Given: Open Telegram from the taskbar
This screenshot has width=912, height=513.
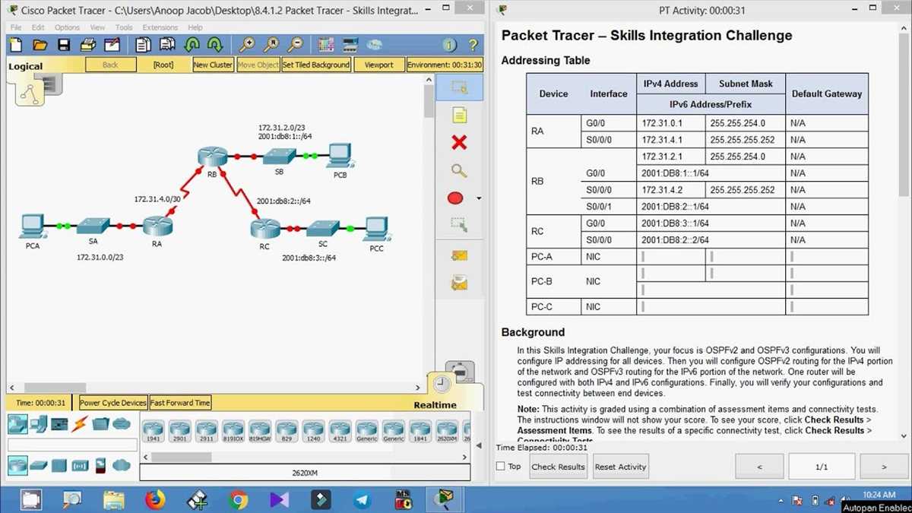Looking at the screenshot, I should [x=363, y=500].
